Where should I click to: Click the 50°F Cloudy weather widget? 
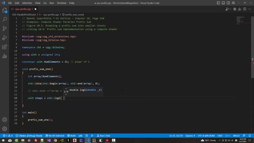coord(208,140)
